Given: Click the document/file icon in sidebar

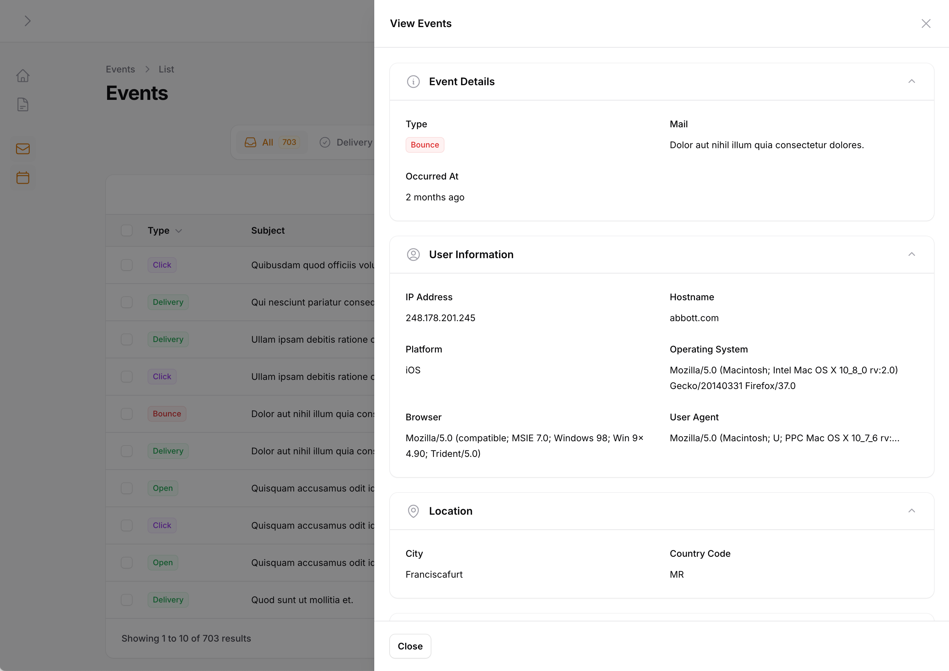Looking at the screenshot, I should (x=23, y=104).
